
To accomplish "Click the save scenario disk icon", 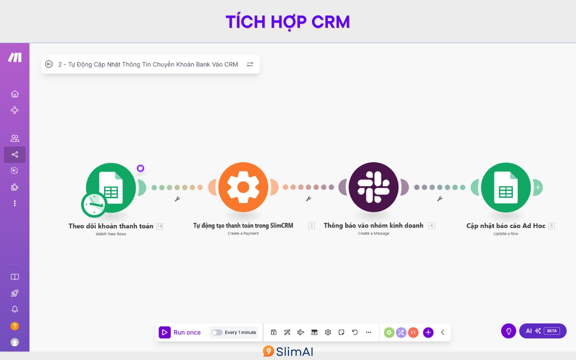I will click(274, 332).
